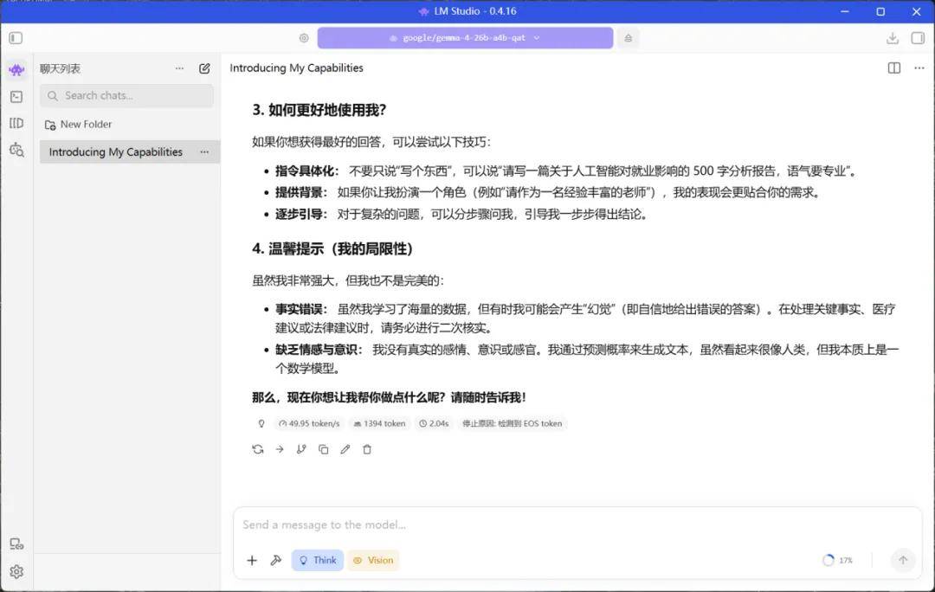Image resolution: width=935 pixels, height=592 pixels.
Task: Open the google/gemma model selector dropdown
Action: 465,38
